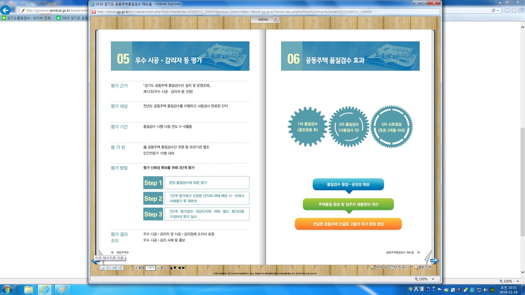Switch to the 2018 경기도 browser tab

pyautogui.click(x=72, y=18)
